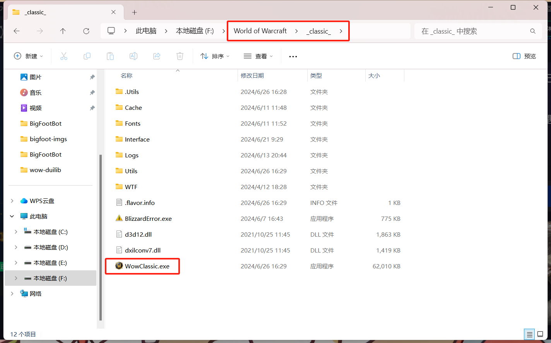Click the search magnifier icon

click(x=533, y=31)
